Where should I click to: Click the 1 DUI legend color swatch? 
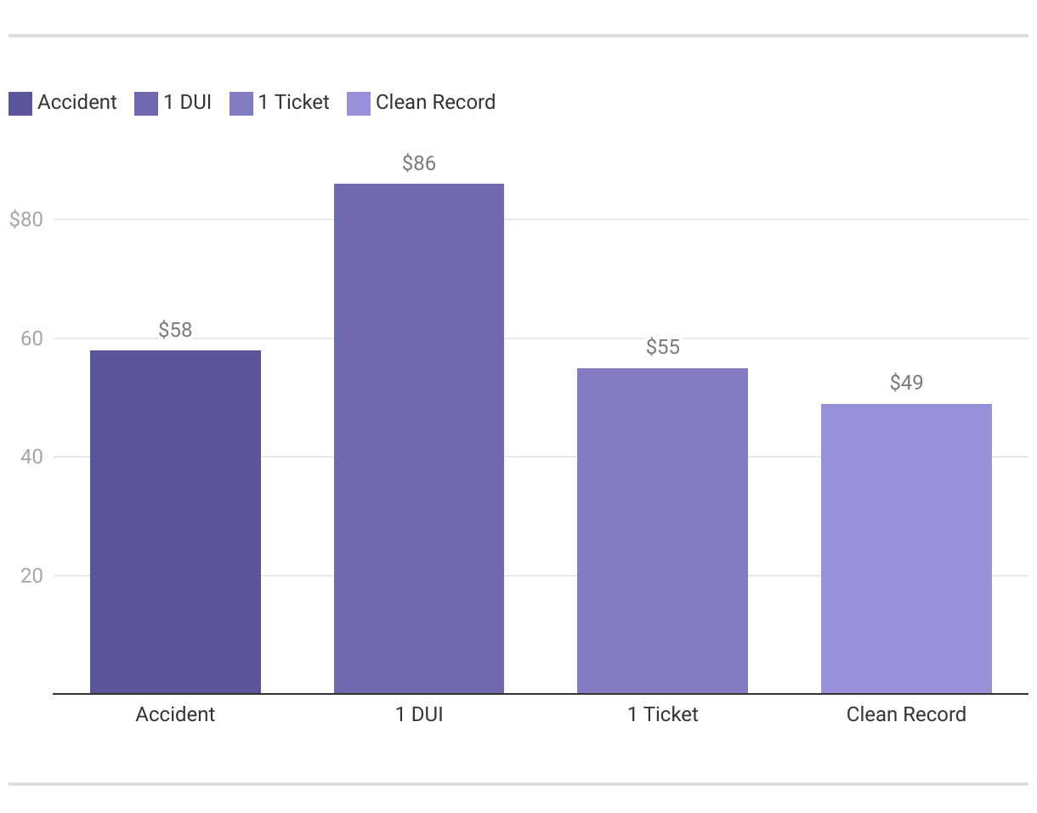pos(146,103)
